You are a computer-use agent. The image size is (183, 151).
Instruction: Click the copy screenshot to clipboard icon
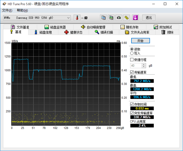tap(111, 18)
